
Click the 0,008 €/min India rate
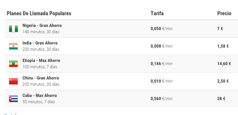click(x=162, y=46)
